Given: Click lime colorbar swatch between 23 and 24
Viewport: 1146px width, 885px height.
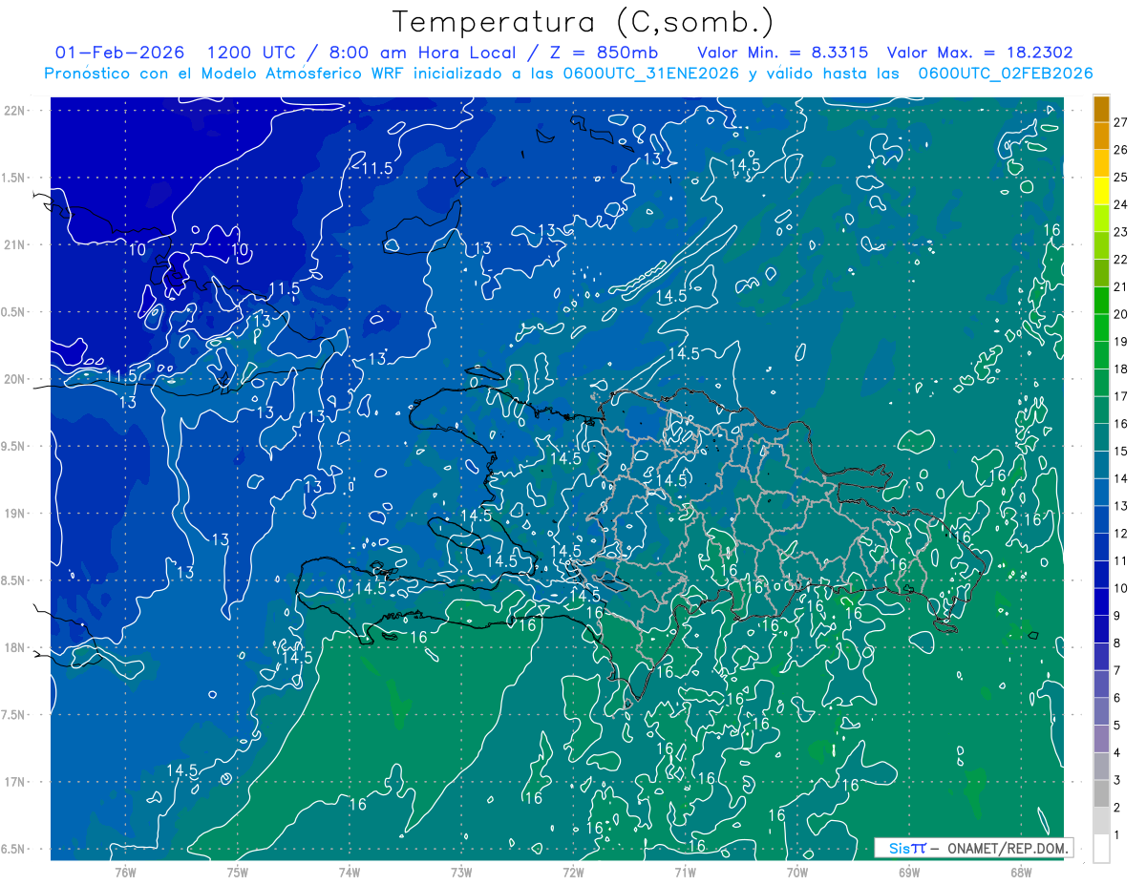Looking at the screenshot, I should [x=1101, y=219].
